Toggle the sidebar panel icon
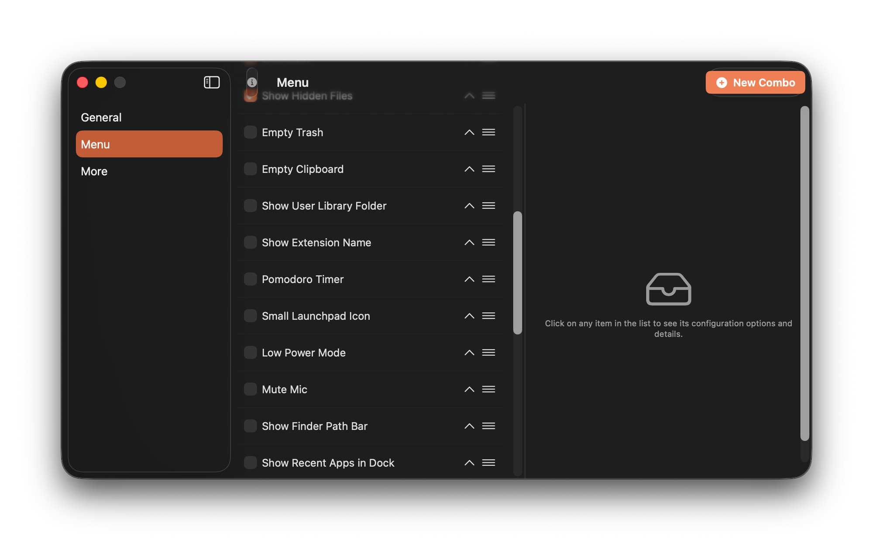This screenshot has width=873, height=540. point(212,82)
